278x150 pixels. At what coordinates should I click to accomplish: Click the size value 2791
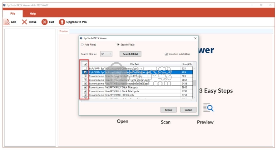click(184, 91)
